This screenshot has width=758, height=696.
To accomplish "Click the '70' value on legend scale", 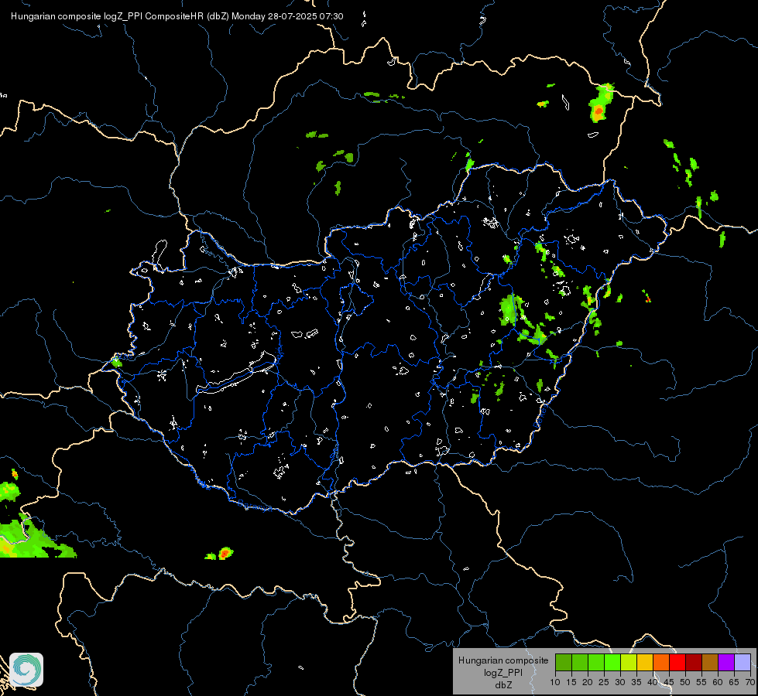I will [x=750, y=683].
